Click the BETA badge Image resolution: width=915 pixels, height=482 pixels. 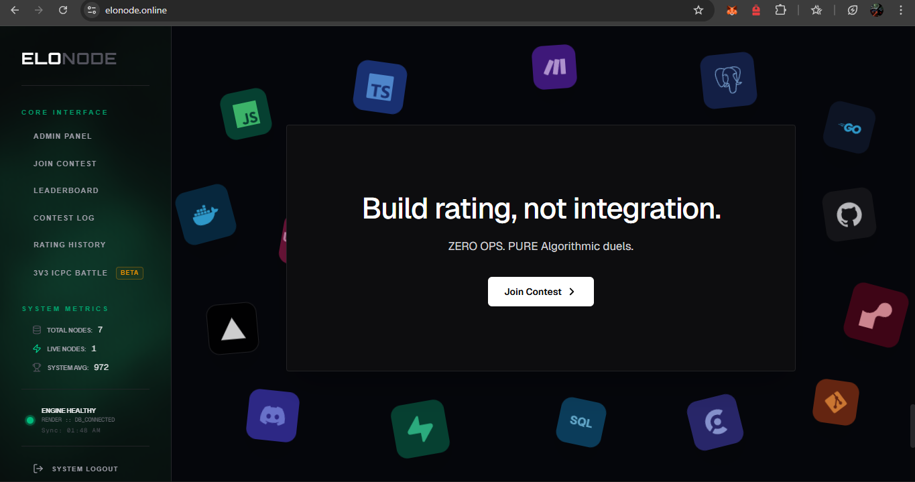click(129, 273)
